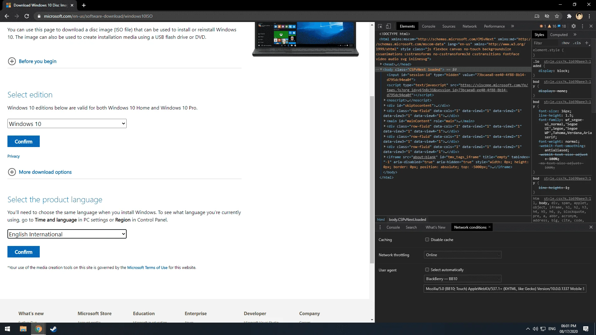The image size is (596, 335).
Task: Open the Privacy link
Action: click(x=13, y=156)
